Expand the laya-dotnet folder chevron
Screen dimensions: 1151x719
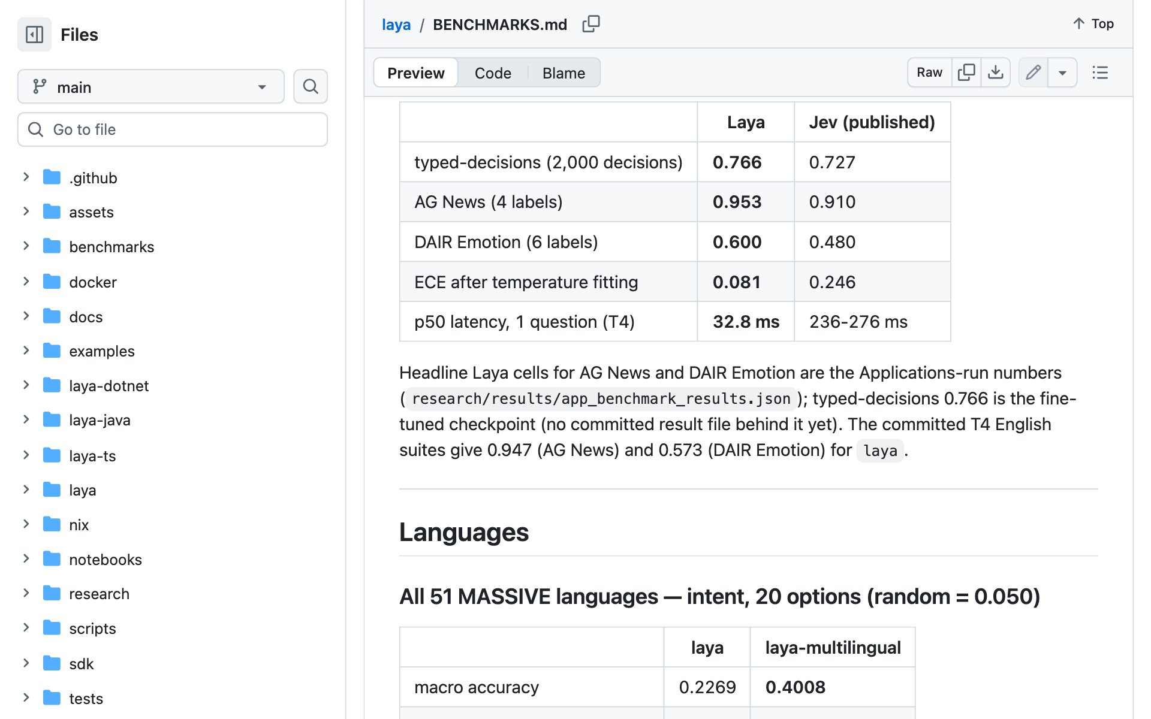(x=26, y=385)
